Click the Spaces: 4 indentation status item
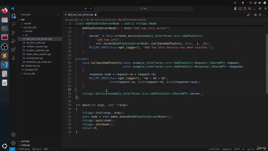The width and height of the screenshot is (268, 151). pyautogui.click(x=227, y=149)
